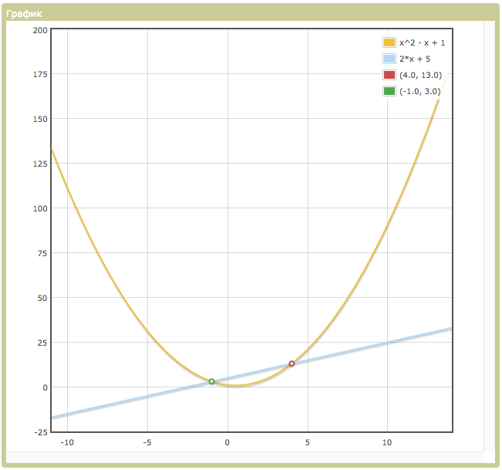The height and width of the screenshot is (470, 502).
Task: Click the 5 label on the x-axis
Action: (x=308, y=443)
